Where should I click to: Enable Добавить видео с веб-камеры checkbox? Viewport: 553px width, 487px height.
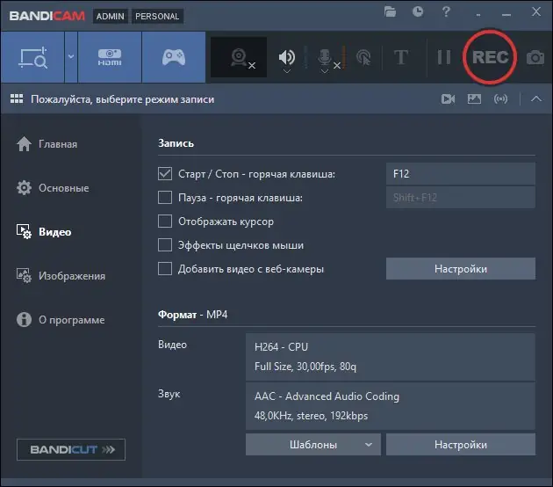pos(165,268)
